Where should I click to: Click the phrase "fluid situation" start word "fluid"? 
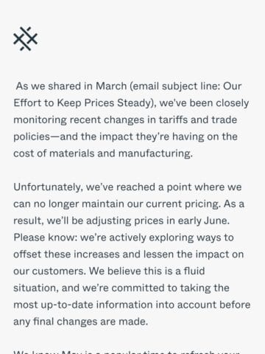[x=194, y=271]
